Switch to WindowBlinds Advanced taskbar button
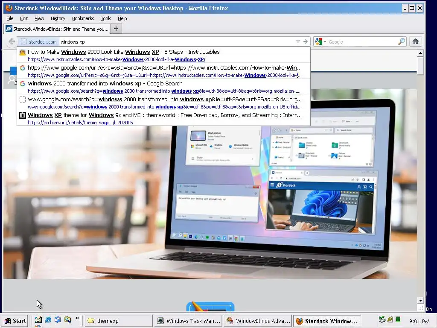This screenshot has height=328, width=437. pyautogui.click(x=257, y=321)
